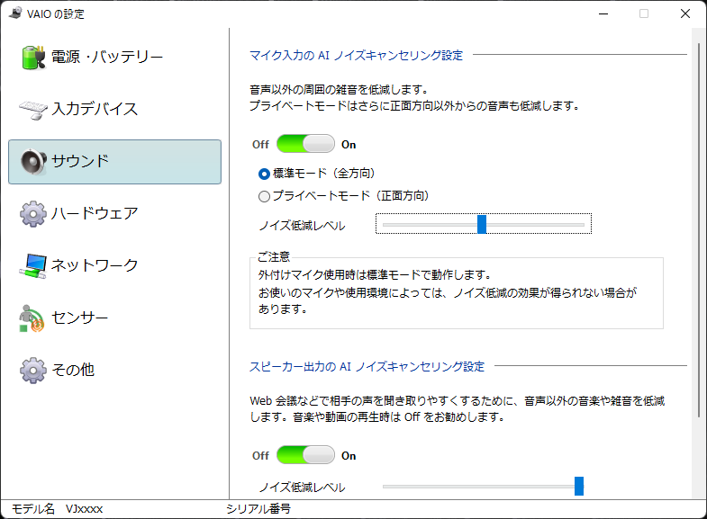Click the speaker toggle's On label
This screenshot has width=707, height=519.
click(x=349, y=456)
